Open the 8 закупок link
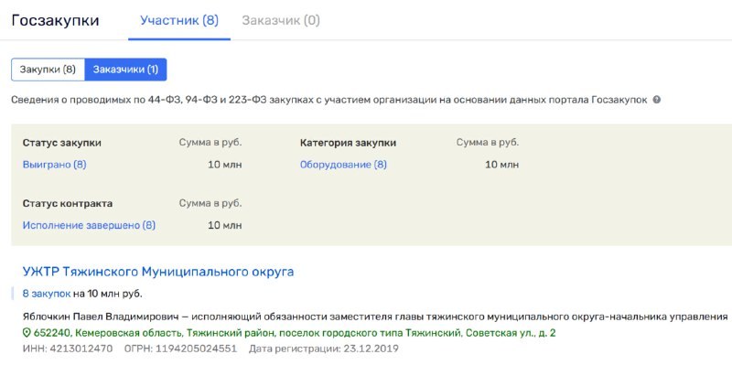732x365 pixels. 47,294
